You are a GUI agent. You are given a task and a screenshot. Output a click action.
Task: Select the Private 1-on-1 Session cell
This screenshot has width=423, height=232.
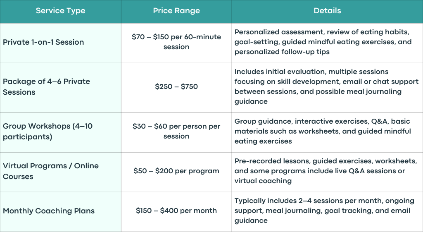tap(60, 43)
